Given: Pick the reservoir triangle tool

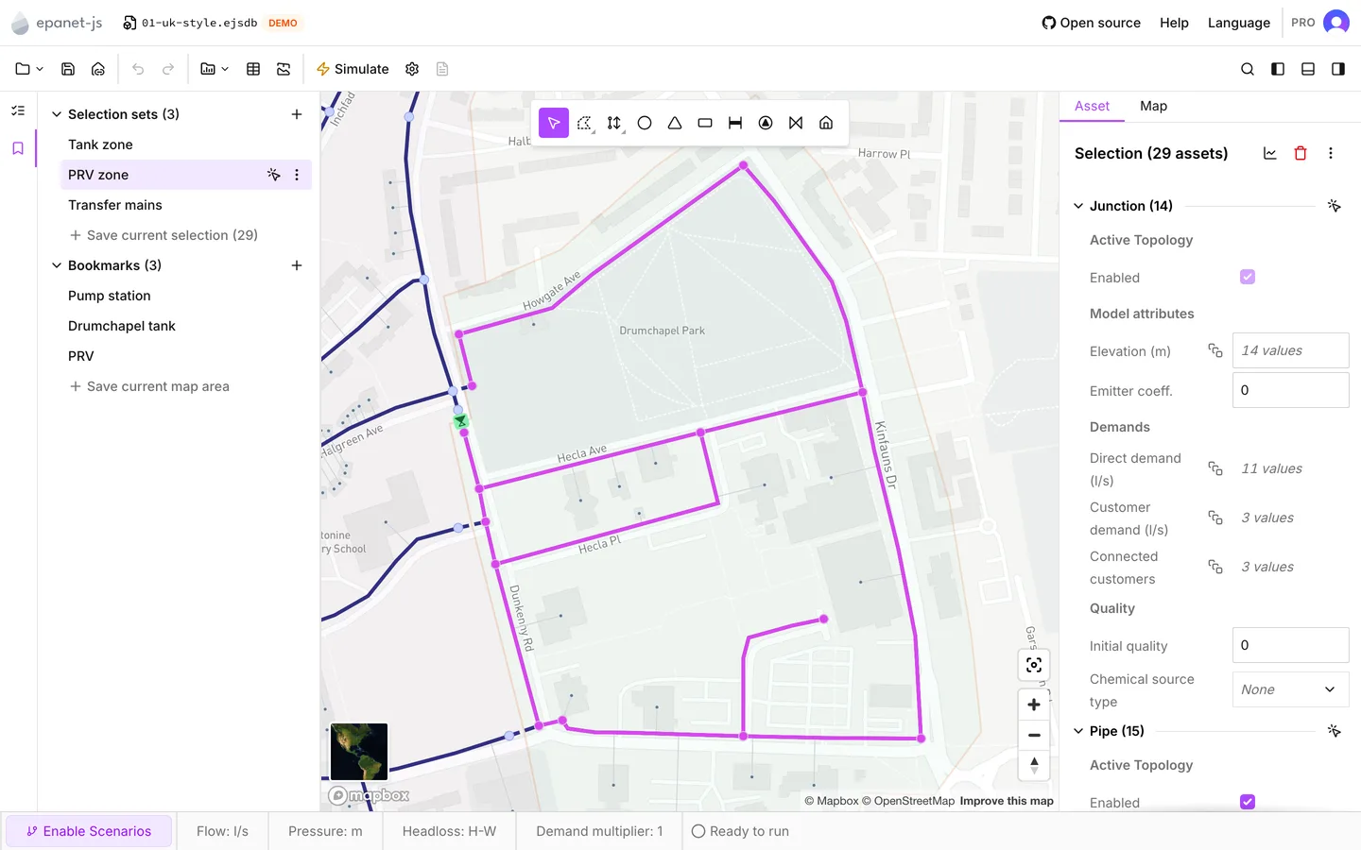Looking at the screenshot, I should pos(675,123).
